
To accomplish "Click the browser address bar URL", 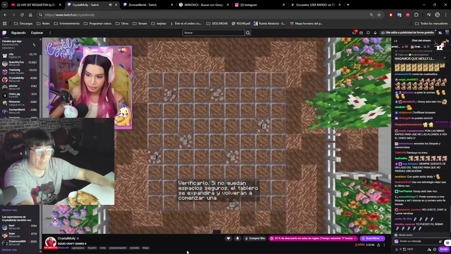I will click(70, 15).
